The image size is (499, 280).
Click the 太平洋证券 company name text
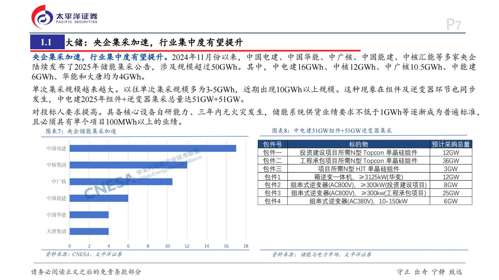tap(77, 16)
